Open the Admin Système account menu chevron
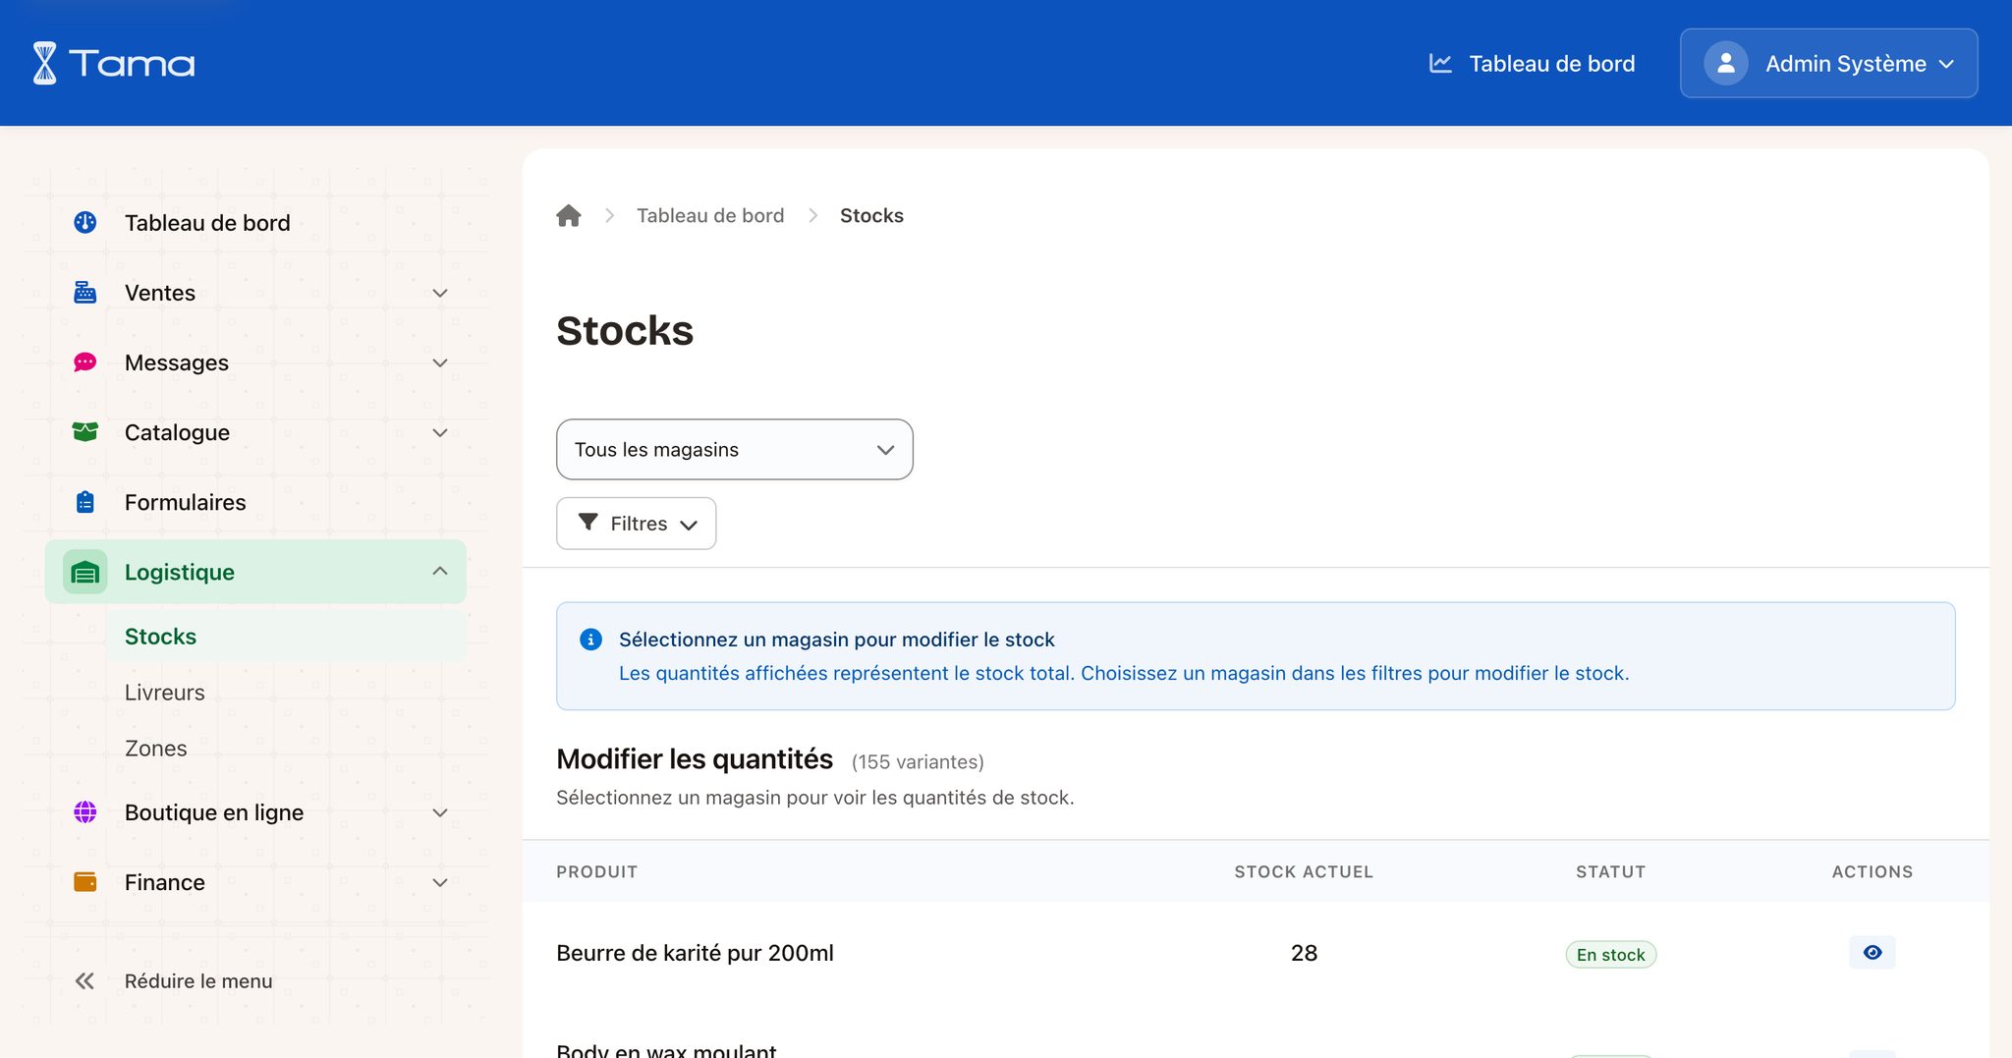 pos(1946,64)
